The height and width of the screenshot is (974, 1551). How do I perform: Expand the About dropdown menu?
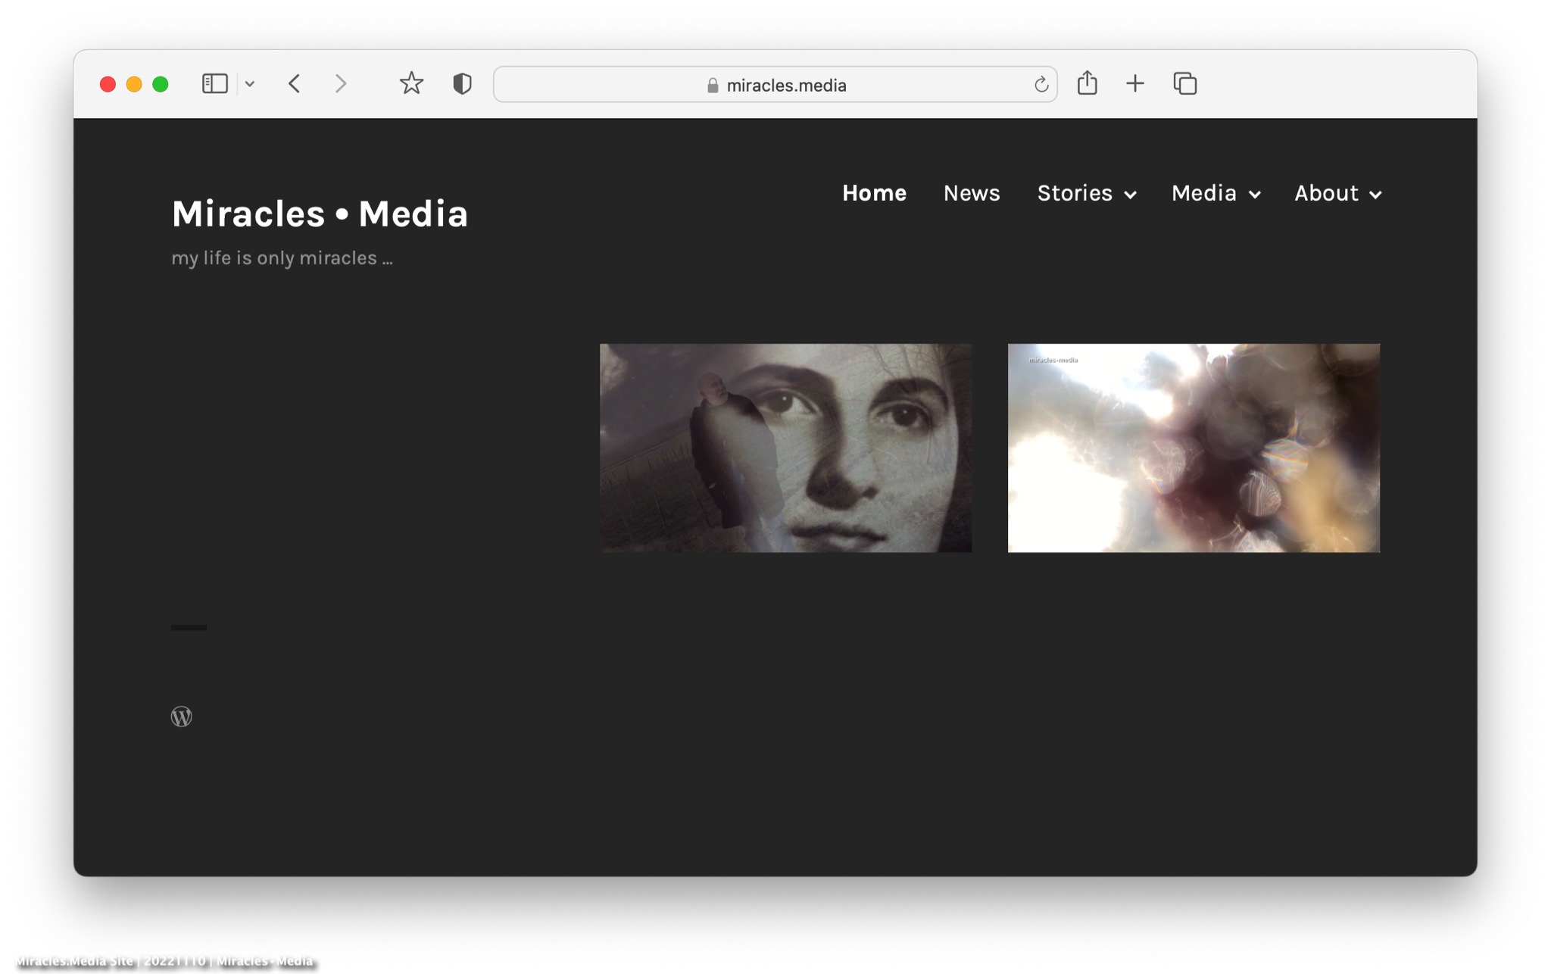(x=1337, y=193)
